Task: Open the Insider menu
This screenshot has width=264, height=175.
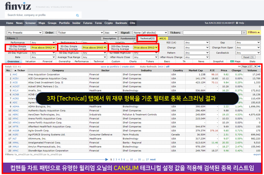Action: pyautogui.click(x=76, y=23)
